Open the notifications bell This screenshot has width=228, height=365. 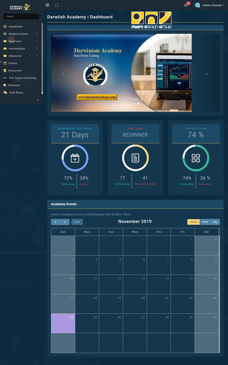(186, 5)
